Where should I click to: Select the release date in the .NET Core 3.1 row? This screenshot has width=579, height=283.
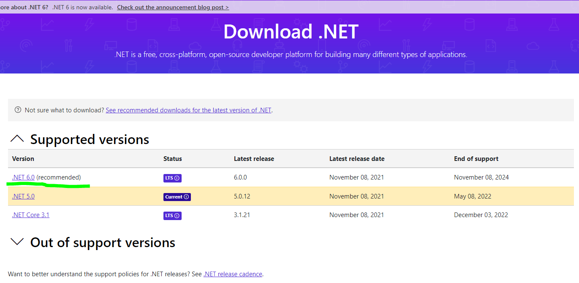(x=356, y=215)
